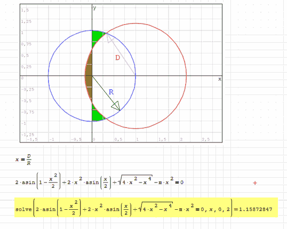This screenshot has height=229, width=287.
Task: Click the blue circle's left edge
Action: pos(49,76)
